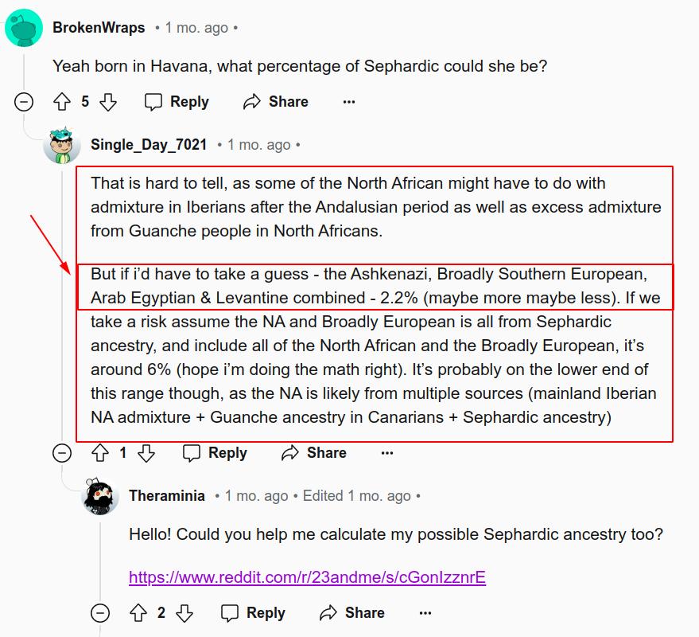Open BrokenWraps' avatar profile picture
The width and height of the screenshot is (699, 637).
coord(24,28)
